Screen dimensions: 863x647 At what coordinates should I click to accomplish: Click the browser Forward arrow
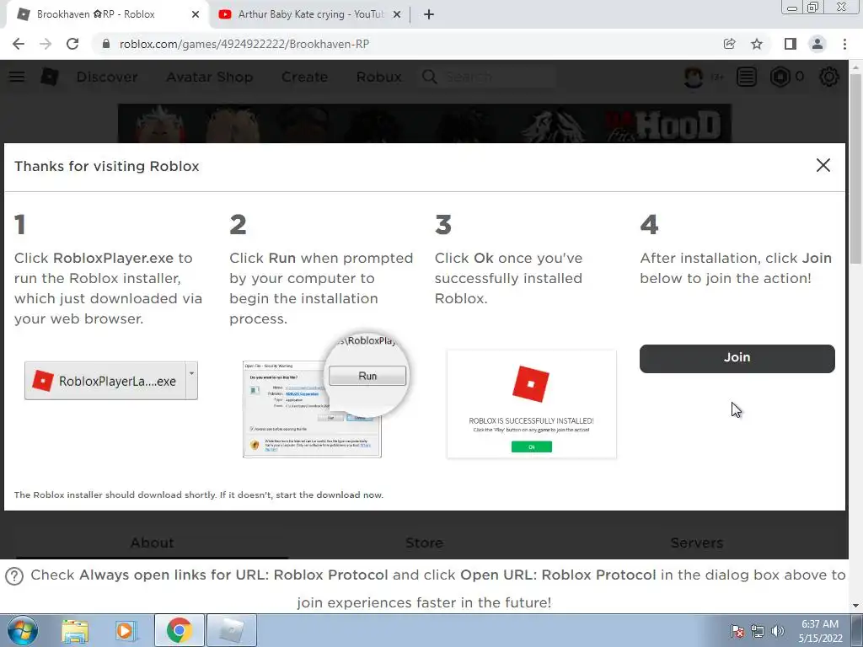46,44
